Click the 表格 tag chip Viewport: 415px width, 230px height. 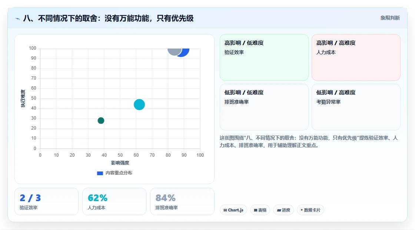pos(260,210)
